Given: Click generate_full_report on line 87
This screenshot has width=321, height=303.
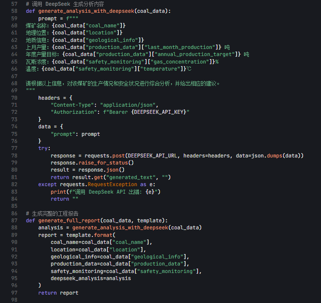Looking at the screenshot, I should coord(69,221).
